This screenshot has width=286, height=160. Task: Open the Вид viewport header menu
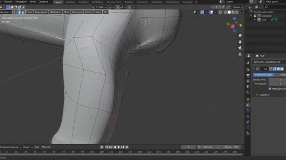click(29, 12)
